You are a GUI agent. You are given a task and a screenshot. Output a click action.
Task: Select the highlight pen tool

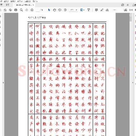click(x=102, y=10)
